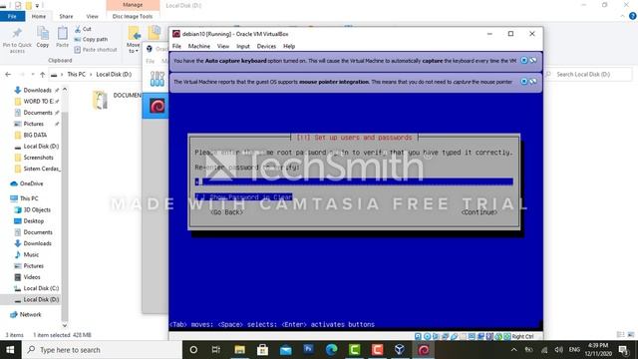Click Copy path in the Clipboard group
The image size is (638, 359).
point(91,39)
